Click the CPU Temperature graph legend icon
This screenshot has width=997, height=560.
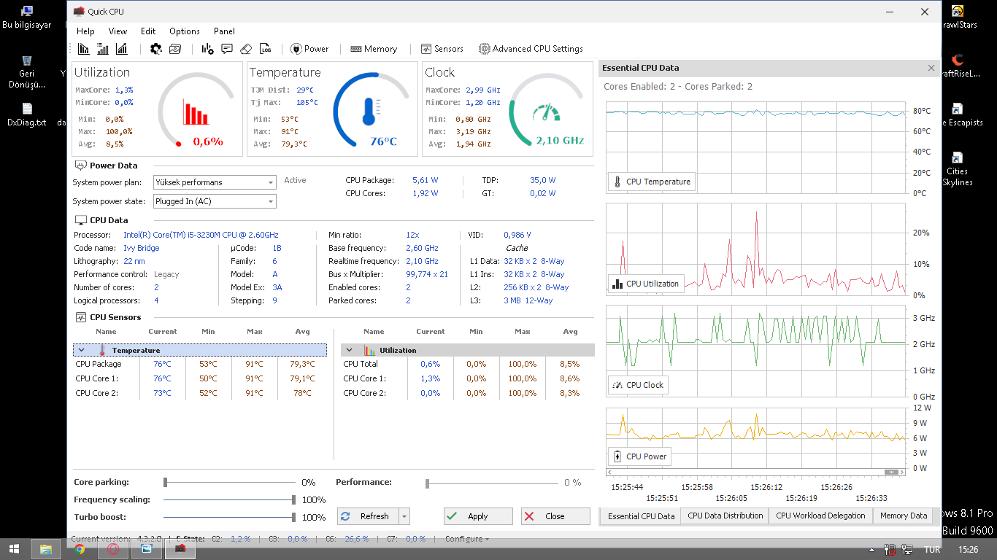pos(617,182)
